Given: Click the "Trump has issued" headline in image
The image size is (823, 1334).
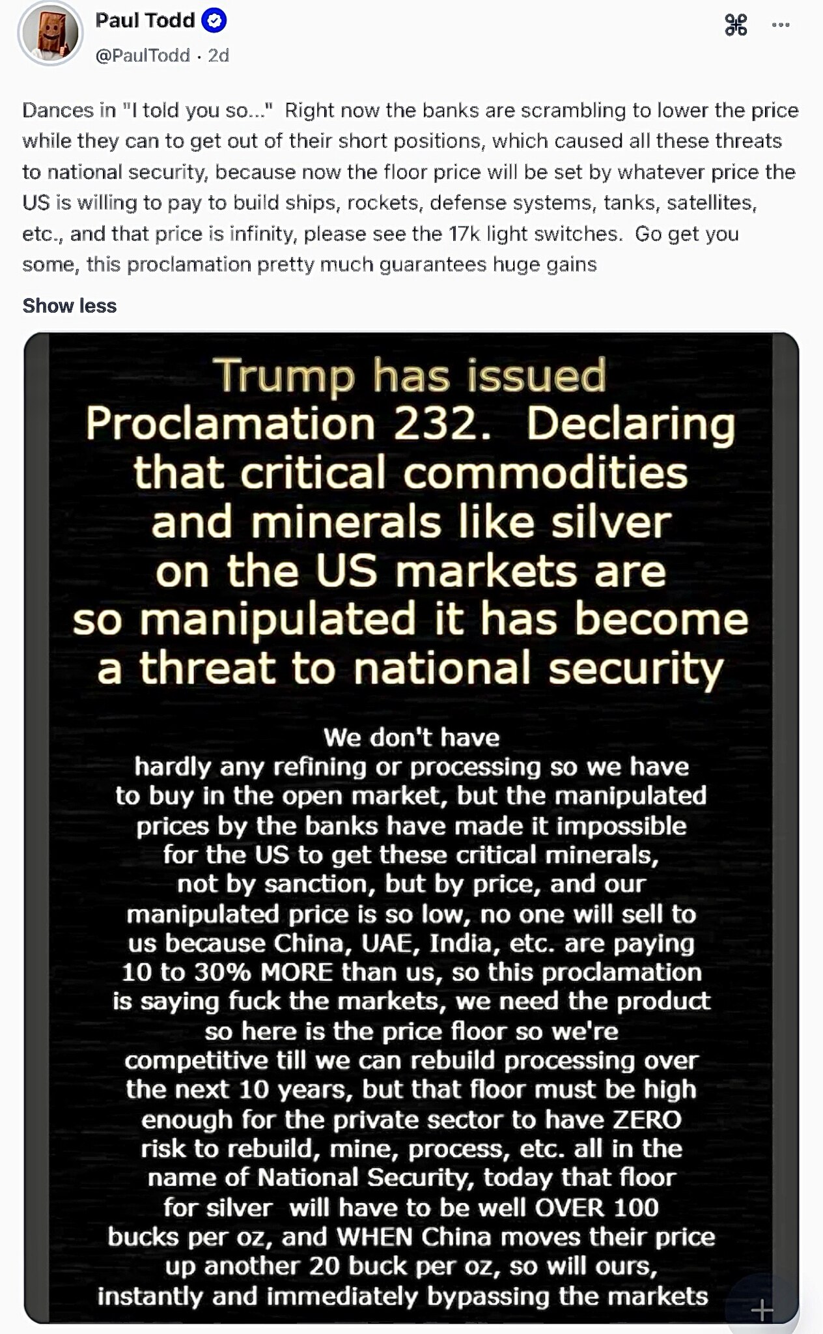Looking at the screenshot, I should (x=411, y=376).
